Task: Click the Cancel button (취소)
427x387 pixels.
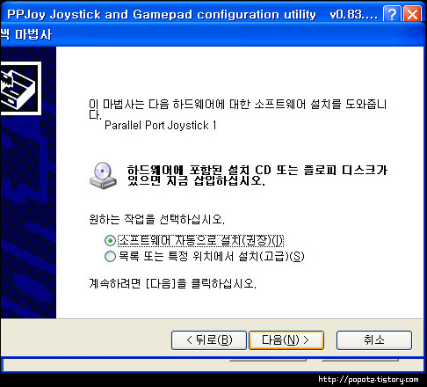Action: pyautogui.click(x=374, y=340)
